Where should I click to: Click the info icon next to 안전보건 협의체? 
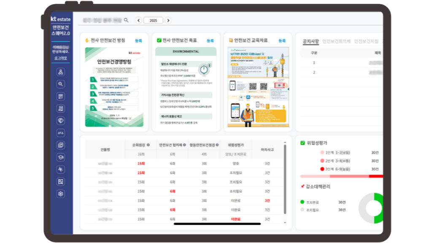pyautogui.click(x=184, y=145)
